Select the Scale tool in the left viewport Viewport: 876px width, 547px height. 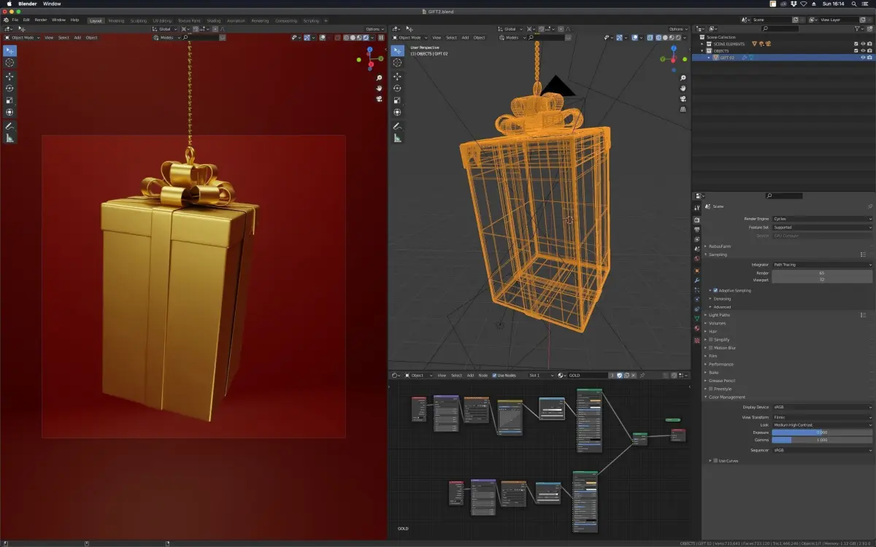[x=9, y=100]
